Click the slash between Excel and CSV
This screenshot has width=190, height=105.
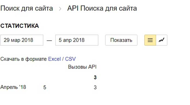point(63,59)
